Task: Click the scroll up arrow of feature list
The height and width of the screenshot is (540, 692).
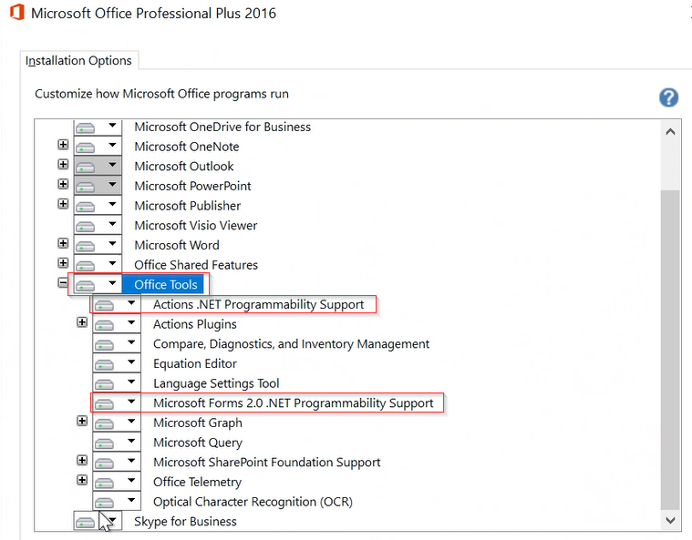Action: (x=670, y=132)
